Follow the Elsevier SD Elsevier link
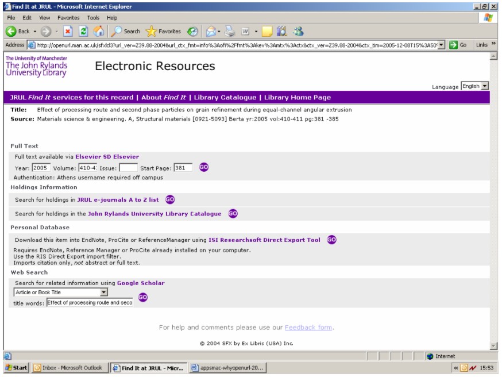502x377 pixels. (107, 157)
